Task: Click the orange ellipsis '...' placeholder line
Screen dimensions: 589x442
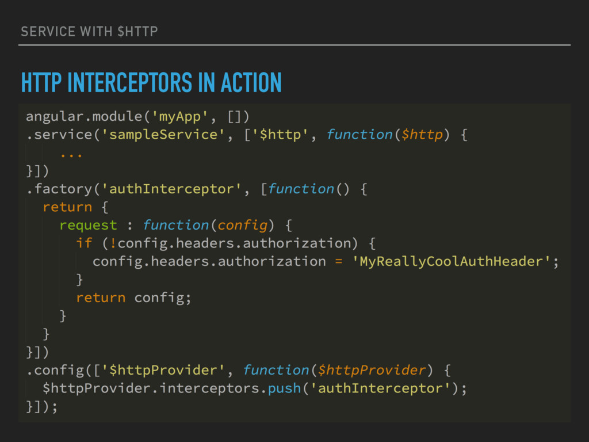Action: coord(71,154)
